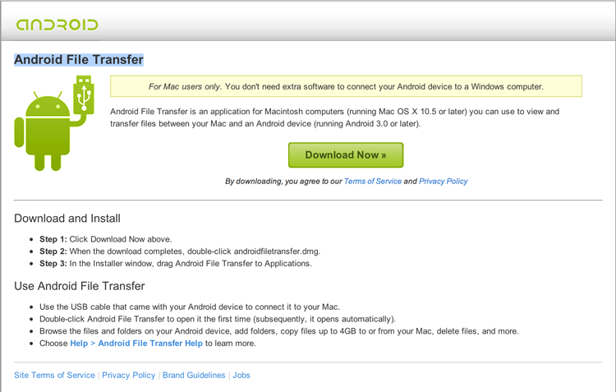Click the USB connector held by robot
Image resolution: width=616 pixels, height=392 pixels.
pos(84,95)
